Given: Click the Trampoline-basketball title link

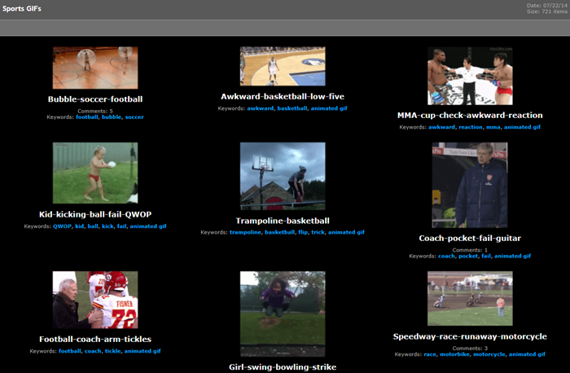Looking at the screenshot, I should (283, 221).
